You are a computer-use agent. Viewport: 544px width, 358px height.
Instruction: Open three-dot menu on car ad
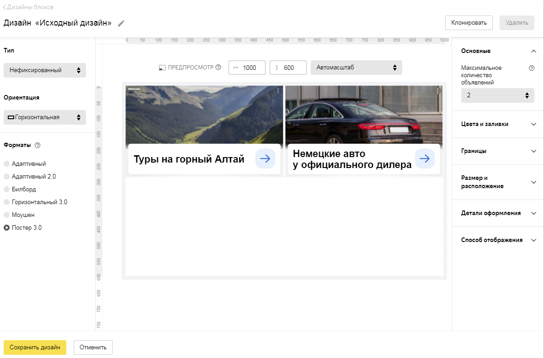point(437,91)
